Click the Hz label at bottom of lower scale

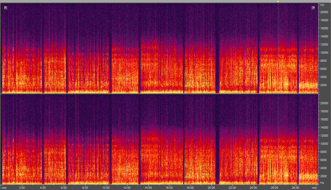[x=322, y=183]
